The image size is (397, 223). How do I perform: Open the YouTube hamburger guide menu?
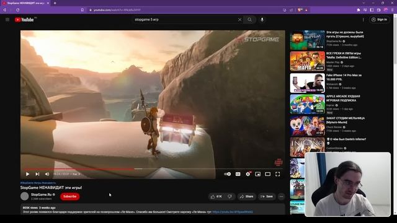[x=7, y=19]
